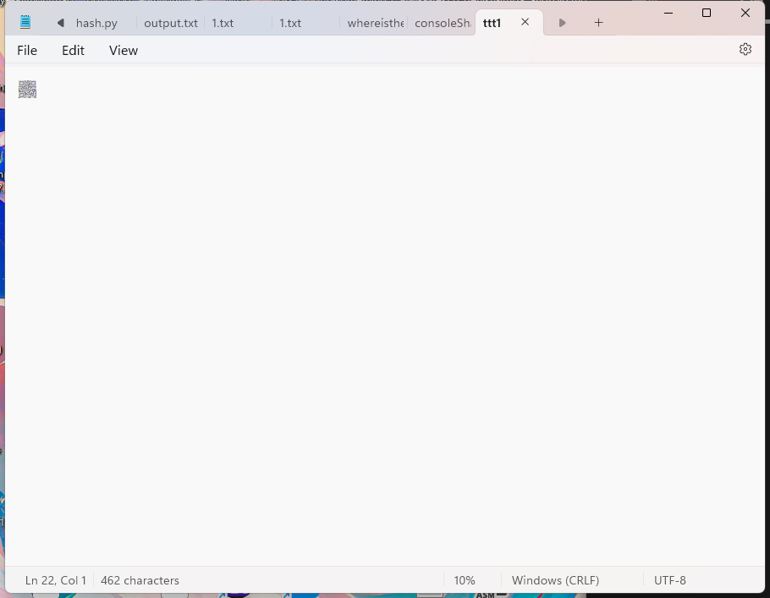Add a new tab with the plus
The height and width of the screenshot is (598, 770).
click(598, 23)
